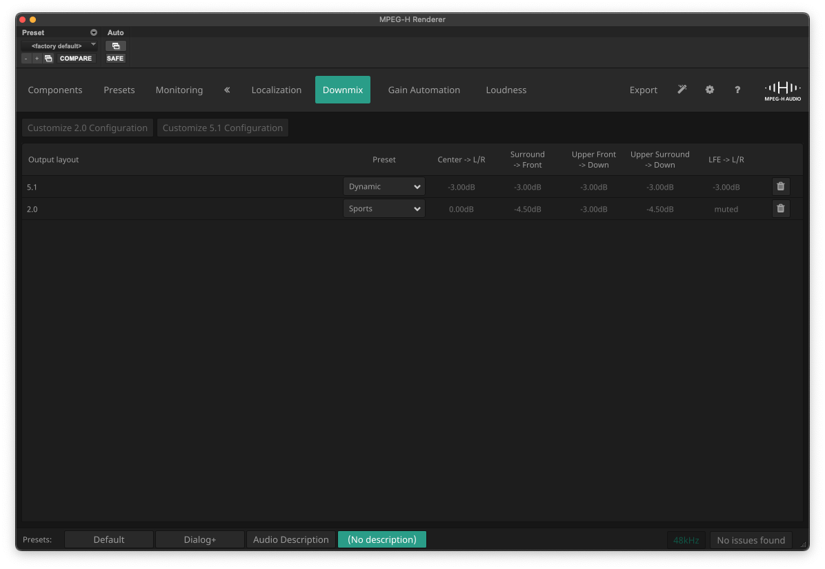825x569 pixels.
Task: Click 2.0 LFE muted value
Action: click(x=726, y=209)
